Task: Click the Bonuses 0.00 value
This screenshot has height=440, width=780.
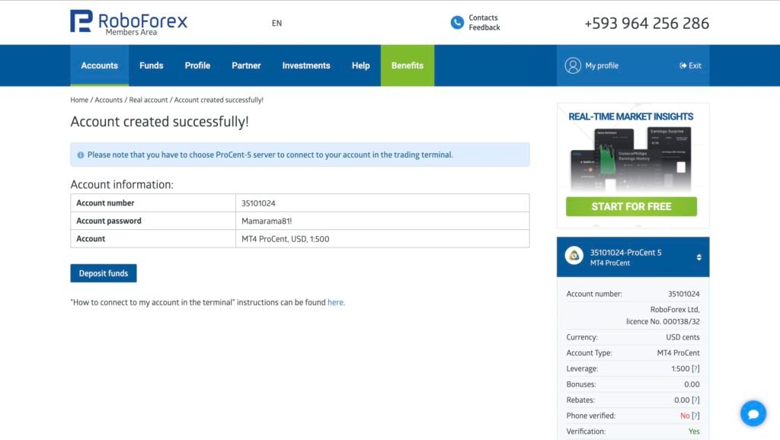Action: point(692,384)
